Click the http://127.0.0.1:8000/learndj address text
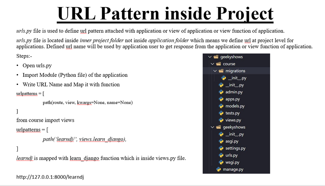Image resolution: width=325 pixels, height=186 pixels. 50,177
